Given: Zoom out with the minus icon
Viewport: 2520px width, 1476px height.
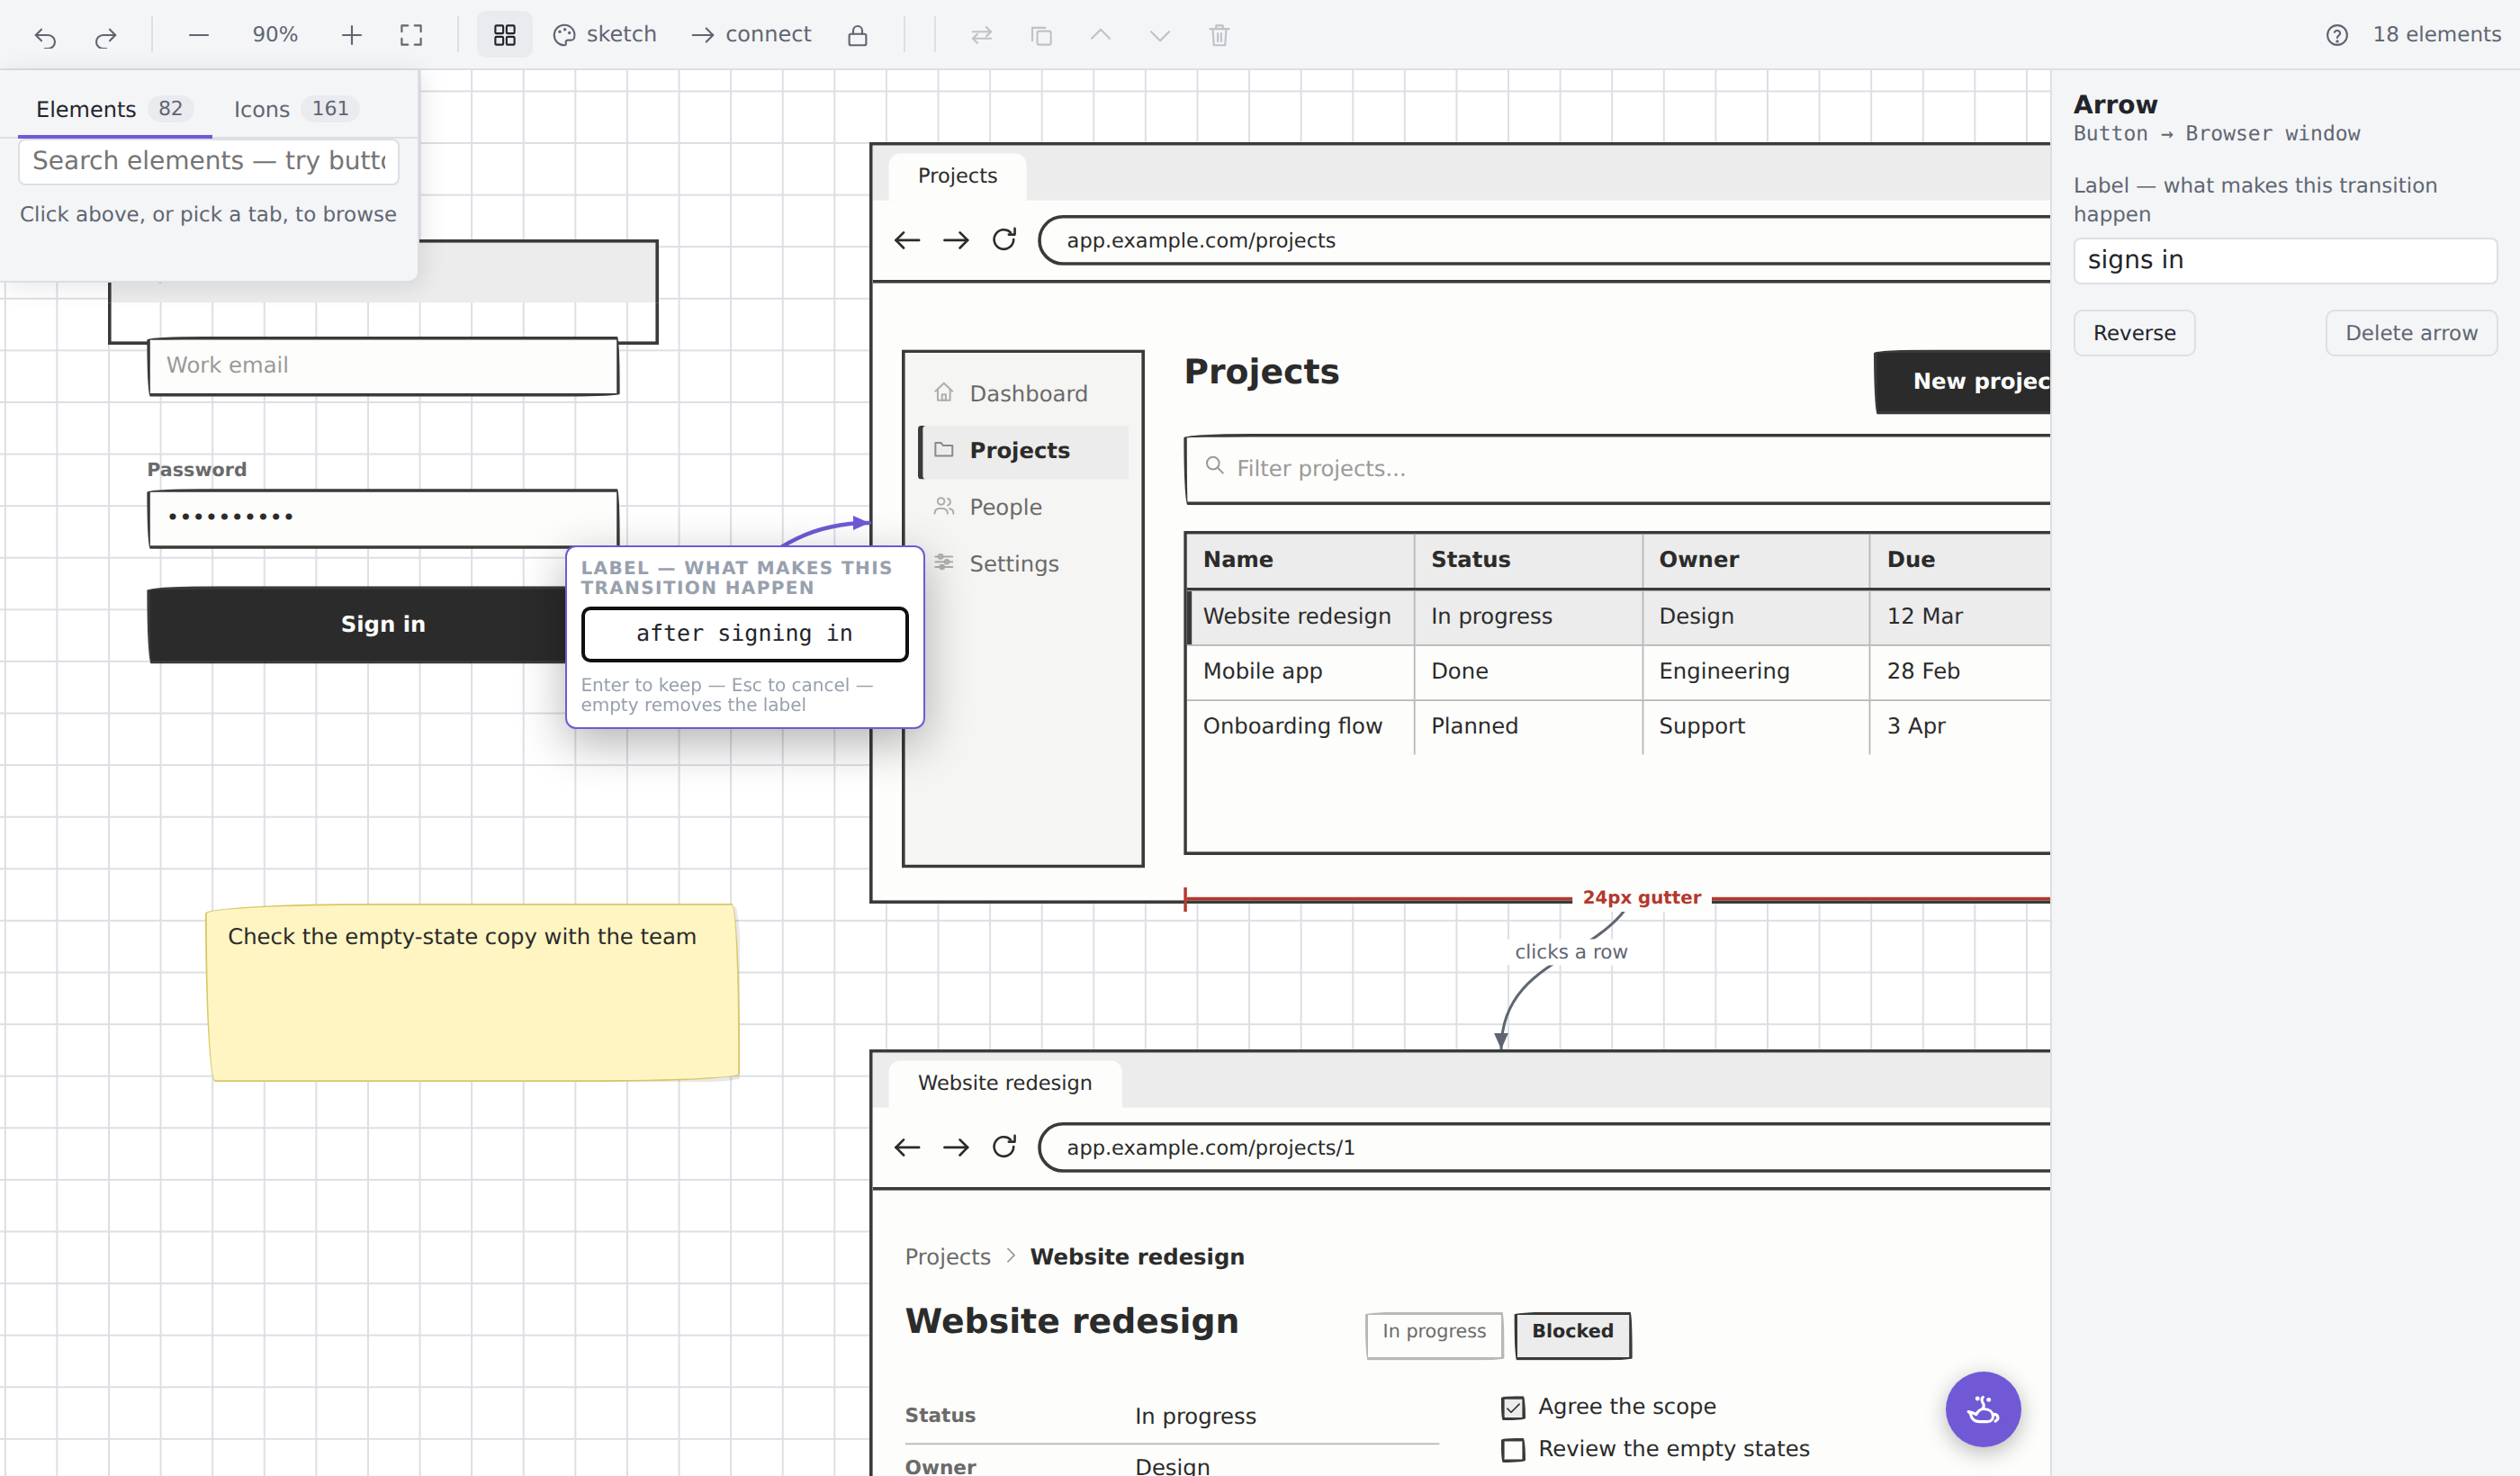Looking at the screenshot, I should tap(198, 35).
